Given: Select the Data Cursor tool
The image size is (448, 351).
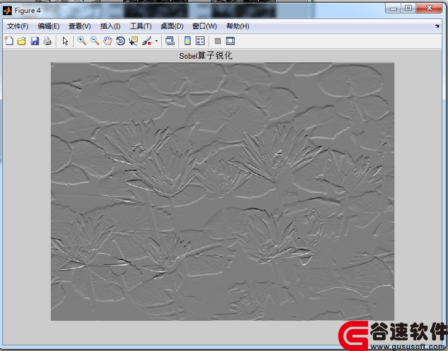Looking at the screenshot, I should (x=133, y=41).
